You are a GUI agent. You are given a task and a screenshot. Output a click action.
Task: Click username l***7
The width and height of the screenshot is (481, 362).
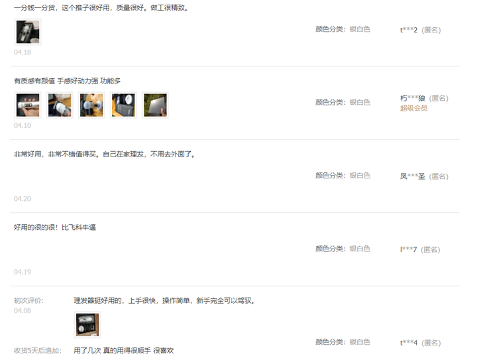pos(408,249)
